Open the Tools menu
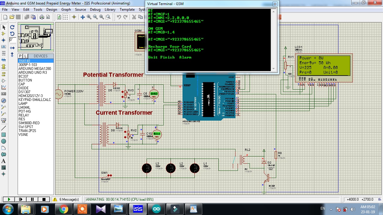The height and width of the screenshot is (215, 383). click(38, 10)
